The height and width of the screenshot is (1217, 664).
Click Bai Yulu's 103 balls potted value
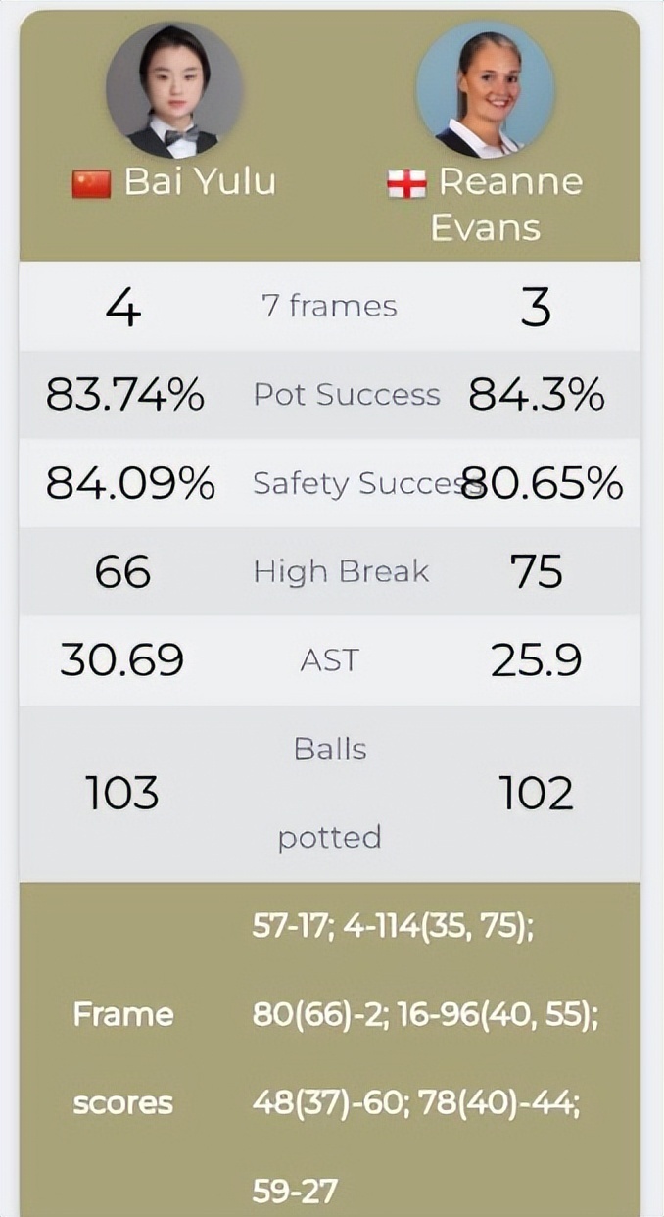tap(122, 793)
